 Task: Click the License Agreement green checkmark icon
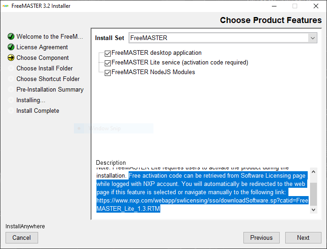click(x=11, y=47)
